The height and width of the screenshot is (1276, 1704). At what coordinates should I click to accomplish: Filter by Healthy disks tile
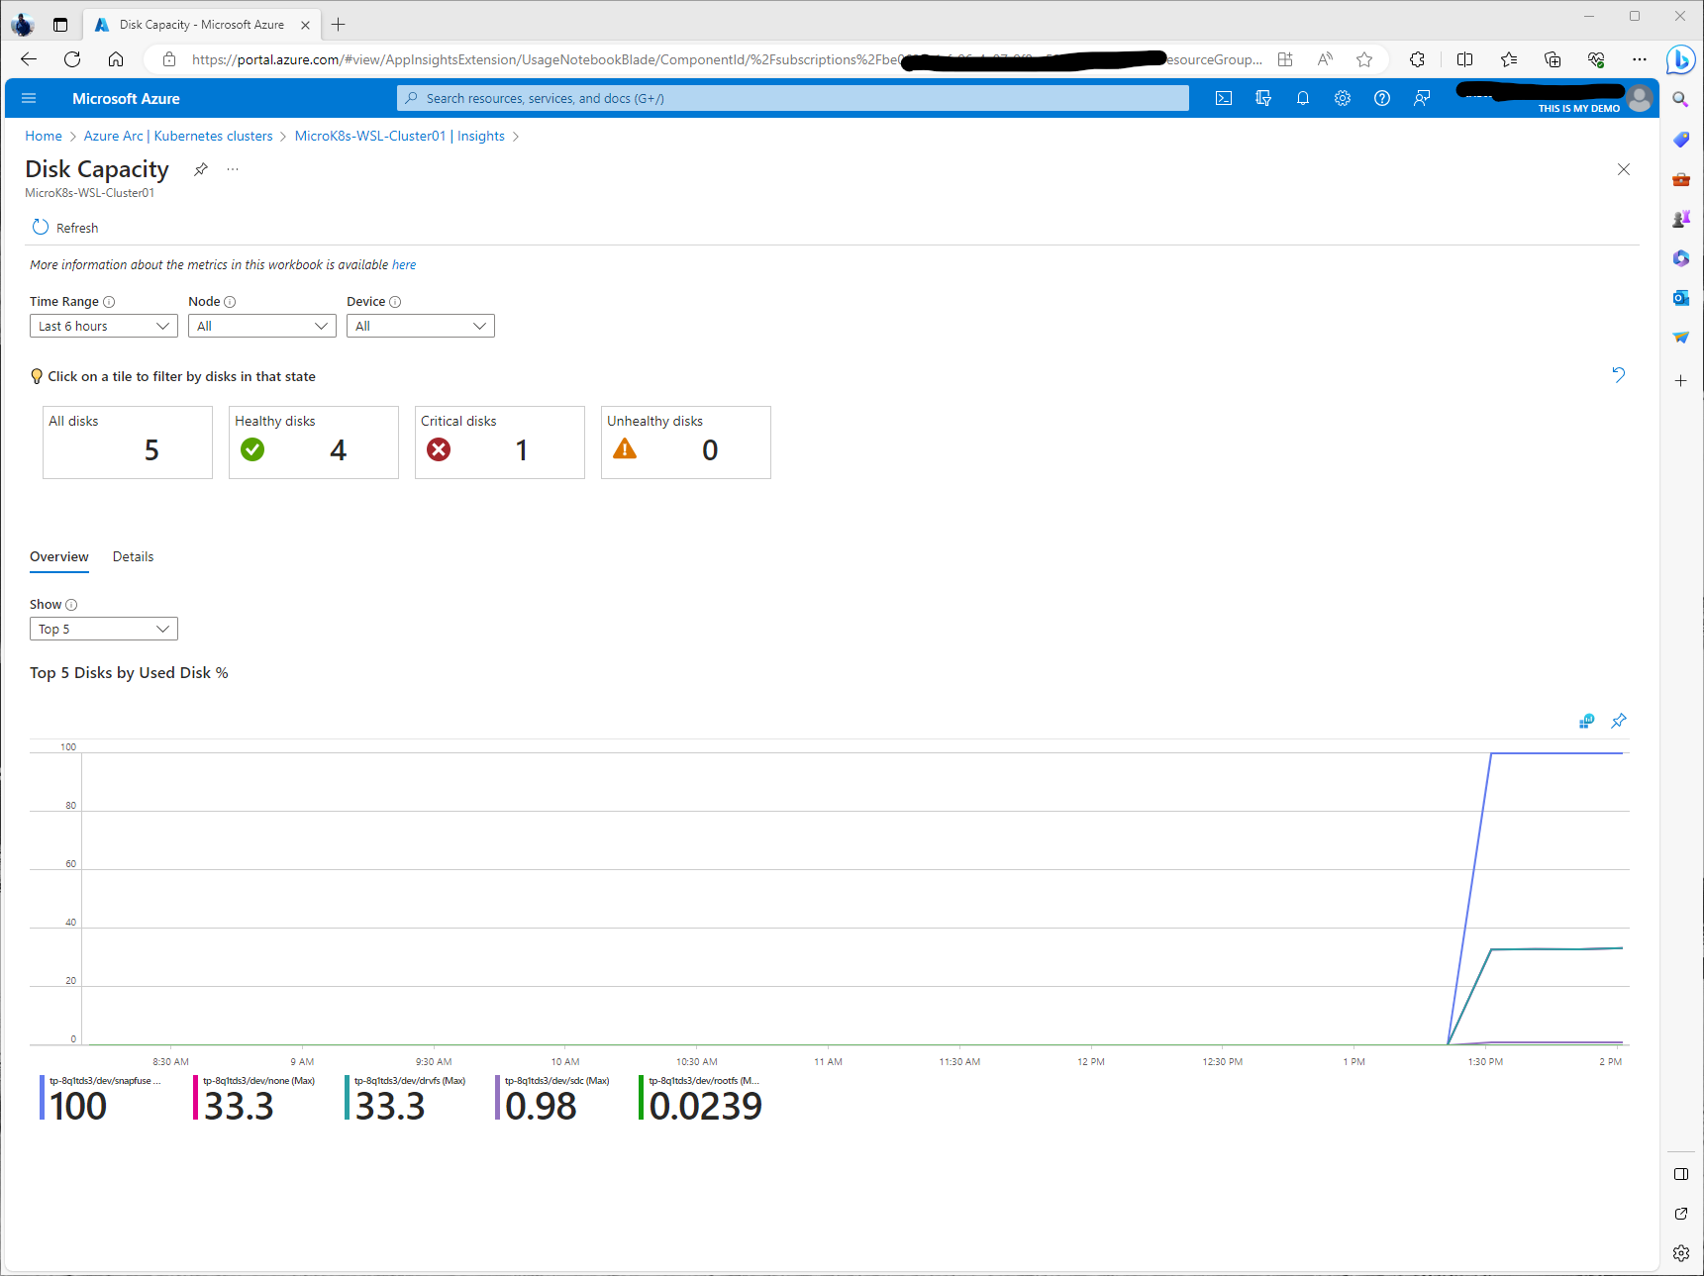(313, 442)
